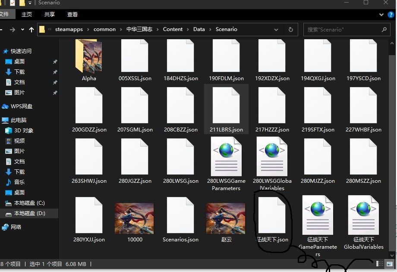Open 音乐 in the navigation pane

tap(15, 182)
